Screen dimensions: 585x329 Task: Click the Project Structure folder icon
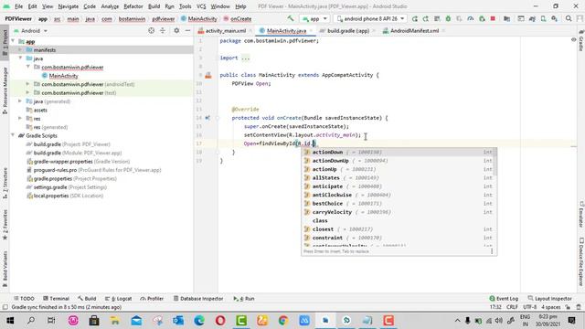506,18
